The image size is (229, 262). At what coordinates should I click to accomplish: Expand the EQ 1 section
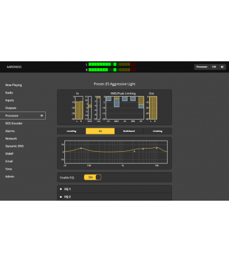point(114,189)
